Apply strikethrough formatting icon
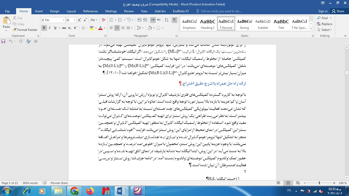 click(x=64, y=28)
